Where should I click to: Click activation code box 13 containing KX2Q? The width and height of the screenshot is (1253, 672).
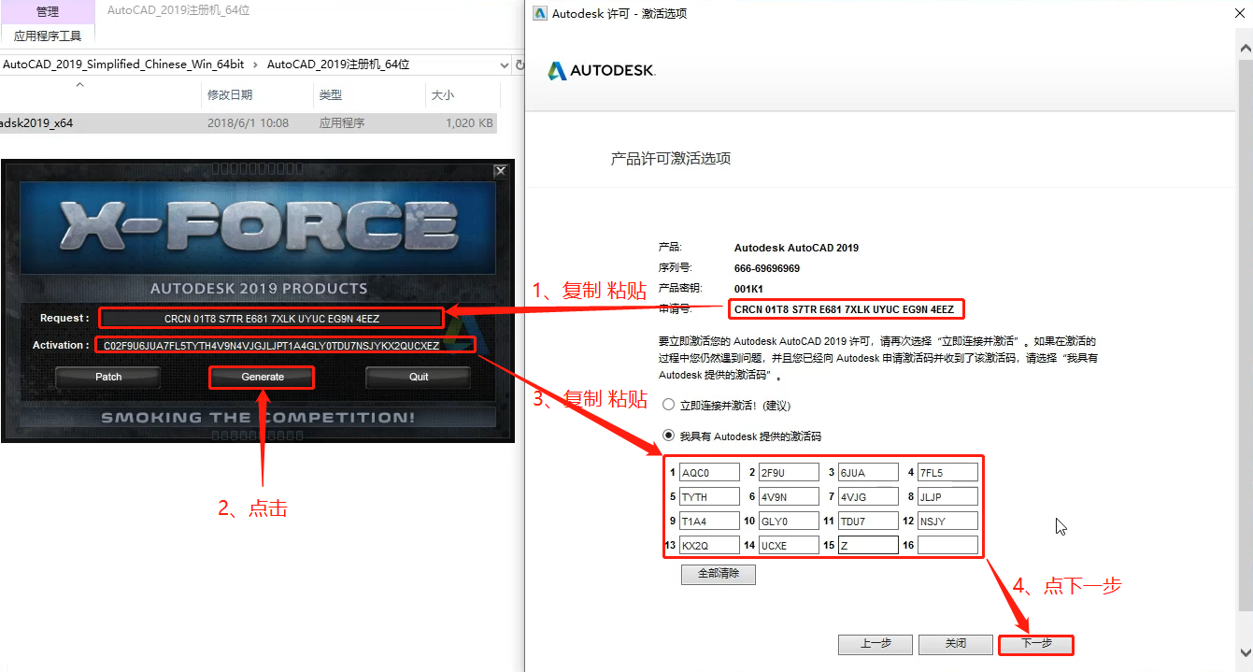tap(709, 545)
